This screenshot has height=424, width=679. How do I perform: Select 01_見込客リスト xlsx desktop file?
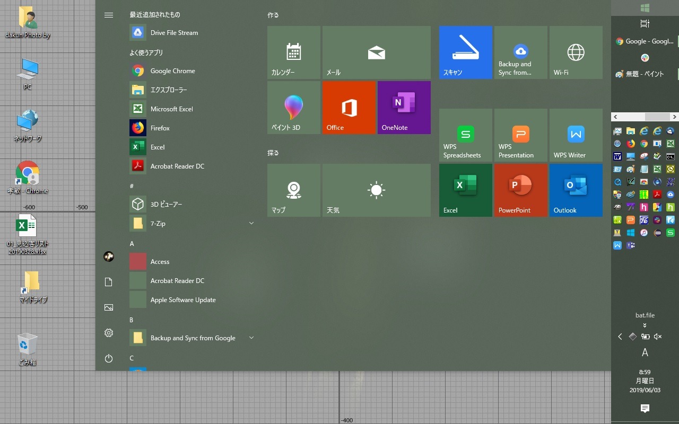[28, 235]
